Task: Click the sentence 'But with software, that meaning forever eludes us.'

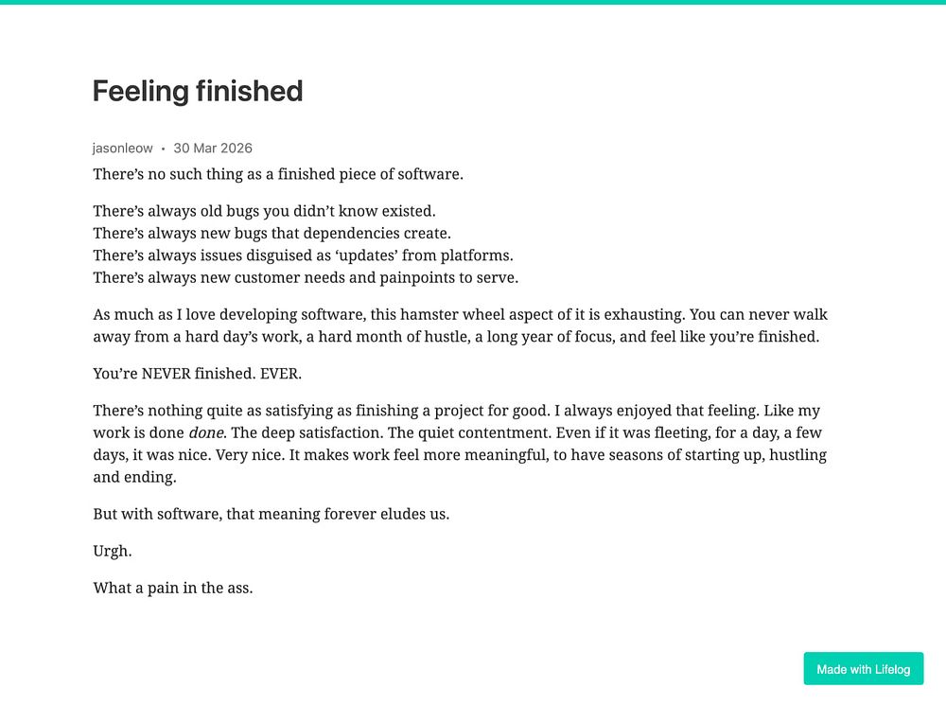Action: coord(271,514)
